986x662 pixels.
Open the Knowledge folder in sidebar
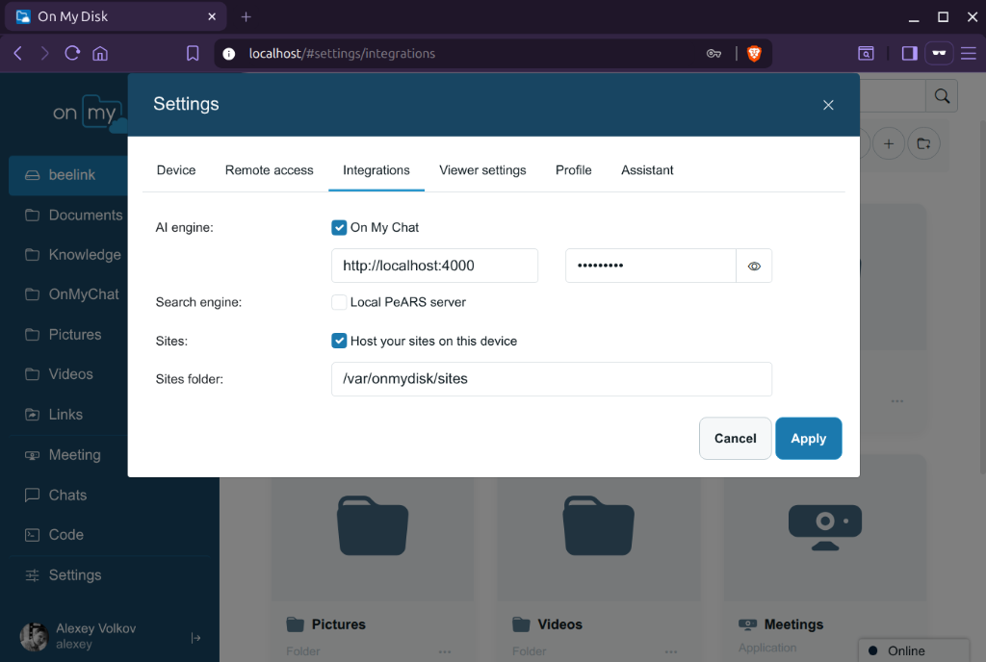tap(73, 255)
